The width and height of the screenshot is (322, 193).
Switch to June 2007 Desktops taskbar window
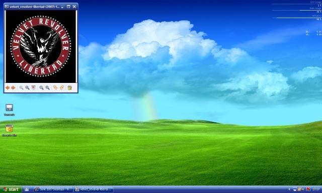[x=53, y=189]
